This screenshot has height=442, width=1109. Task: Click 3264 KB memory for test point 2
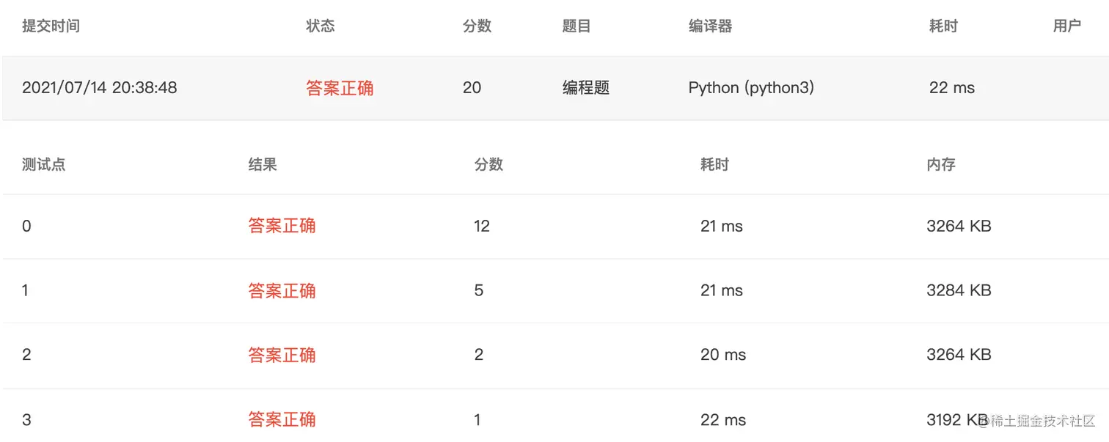coord(959,355)
